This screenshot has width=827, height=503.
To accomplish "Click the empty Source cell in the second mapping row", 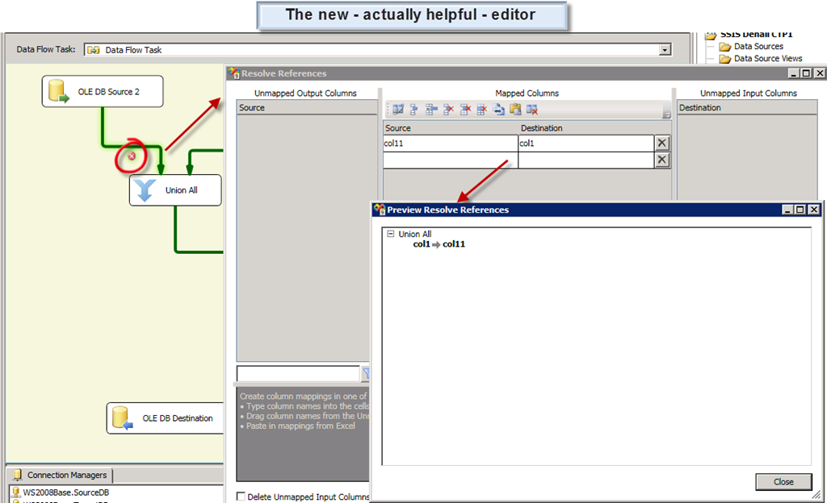I will click(451, 160).
